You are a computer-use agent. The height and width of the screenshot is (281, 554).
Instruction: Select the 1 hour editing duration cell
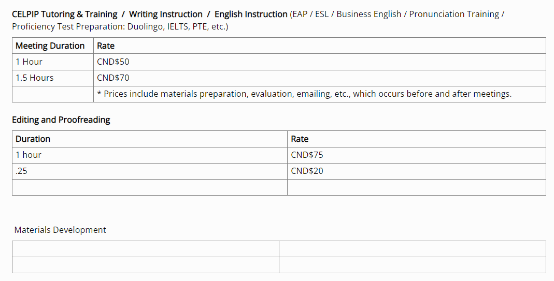[29, 155]
